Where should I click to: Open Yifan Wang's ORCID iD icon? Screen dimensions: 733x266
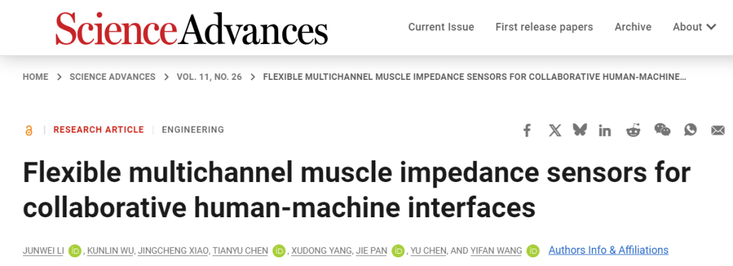tap(533, 250)
